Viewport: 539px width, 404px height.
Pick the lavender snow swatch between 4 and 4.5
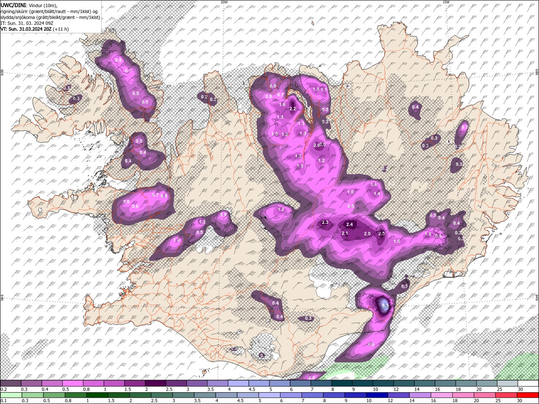point(238,383)
